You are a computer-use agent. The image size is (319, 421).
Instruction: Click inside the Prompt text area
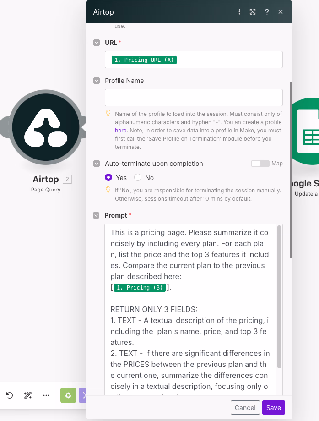[190, 310]
